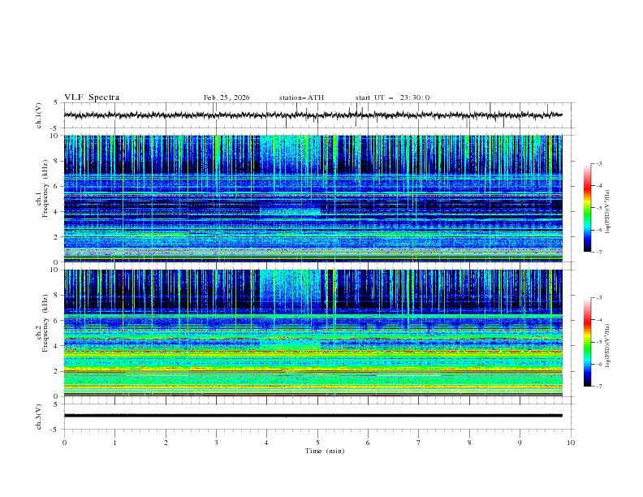Screen dimensions: 643x497
Task: Click the ch.1(V) axis label
Action: [x=38, y=115]
